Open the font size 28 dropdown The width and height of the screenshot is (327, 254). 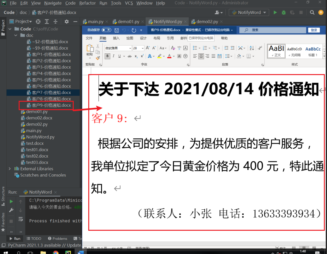point(143,48)
